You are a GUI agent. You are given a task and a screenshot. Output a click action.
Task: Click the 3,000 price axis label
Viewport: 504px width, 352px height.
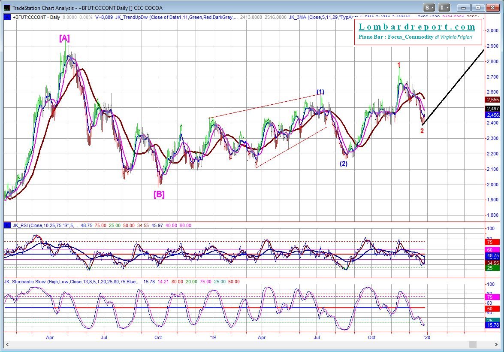pos(492,30)
